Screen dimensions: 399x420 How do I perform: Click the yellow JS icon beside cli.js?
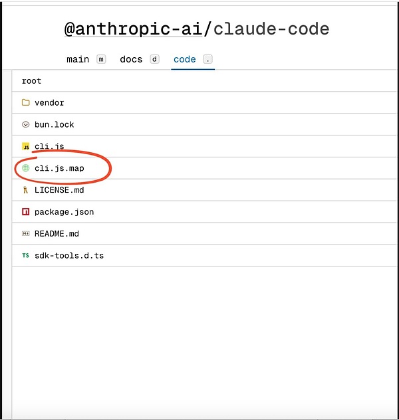coord(26,146)
